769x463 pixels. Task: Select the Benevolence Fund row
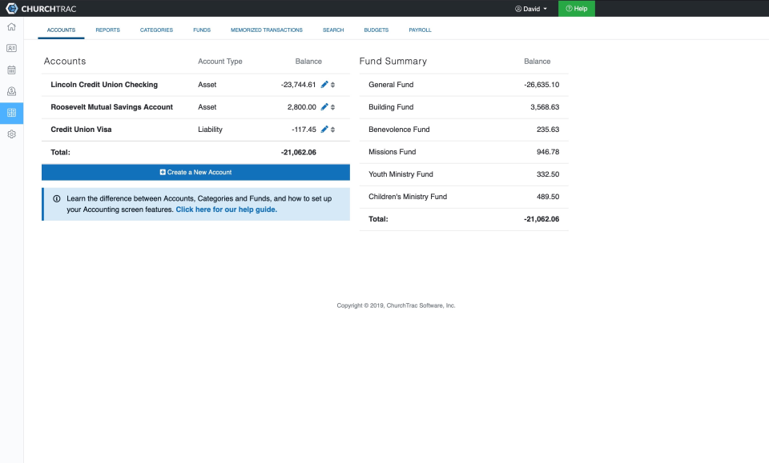[464, 130]
